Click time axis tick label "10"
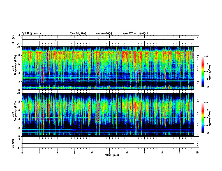 pyautogui.click(x=197, y=153)
